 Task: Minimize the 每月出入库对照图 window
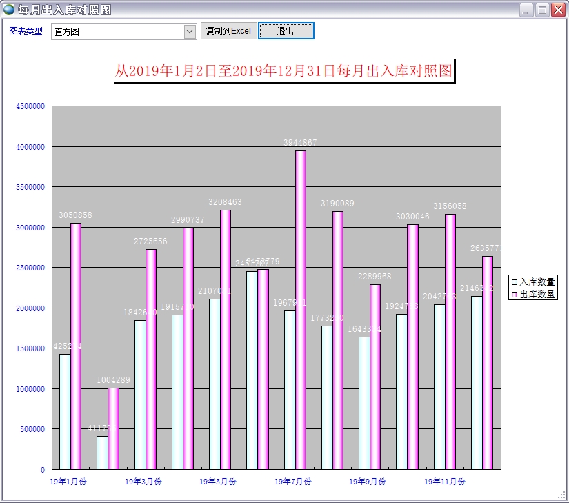526,10
